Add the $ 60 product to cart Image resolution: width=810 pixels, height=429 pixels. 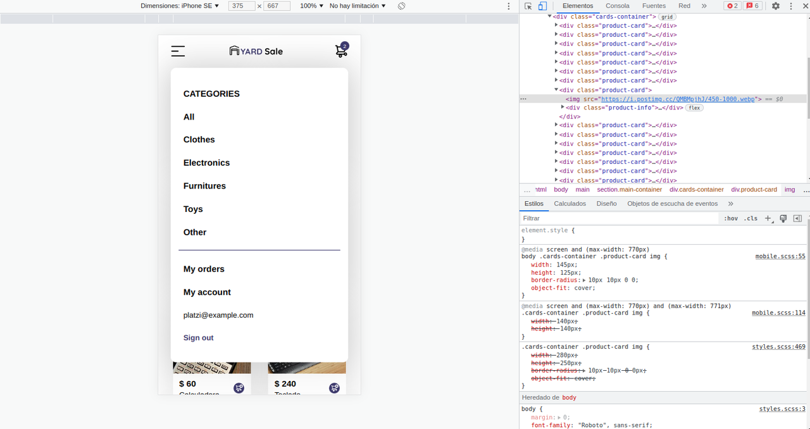click(239, 388)
